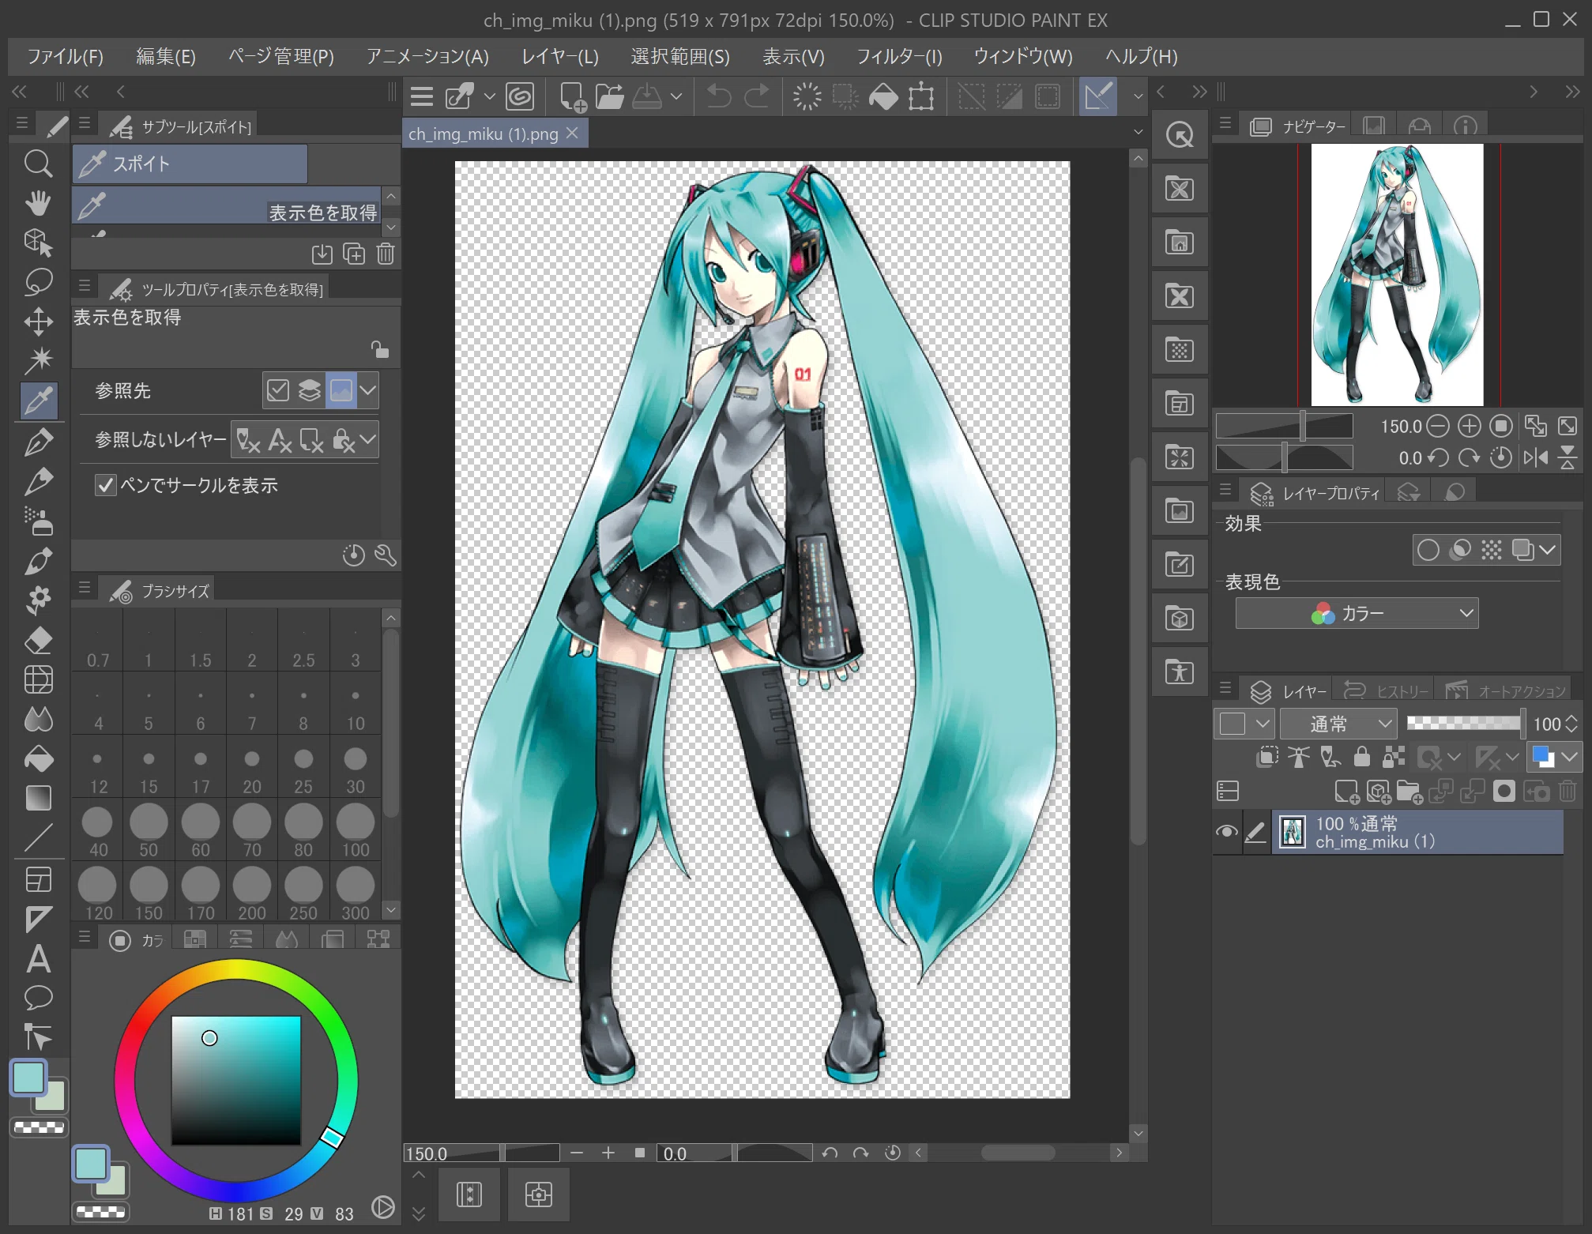Toggle the reference layer lighthouse icon
Viewport: 1592px width, 1234px height.
(x=1298, y=757)
